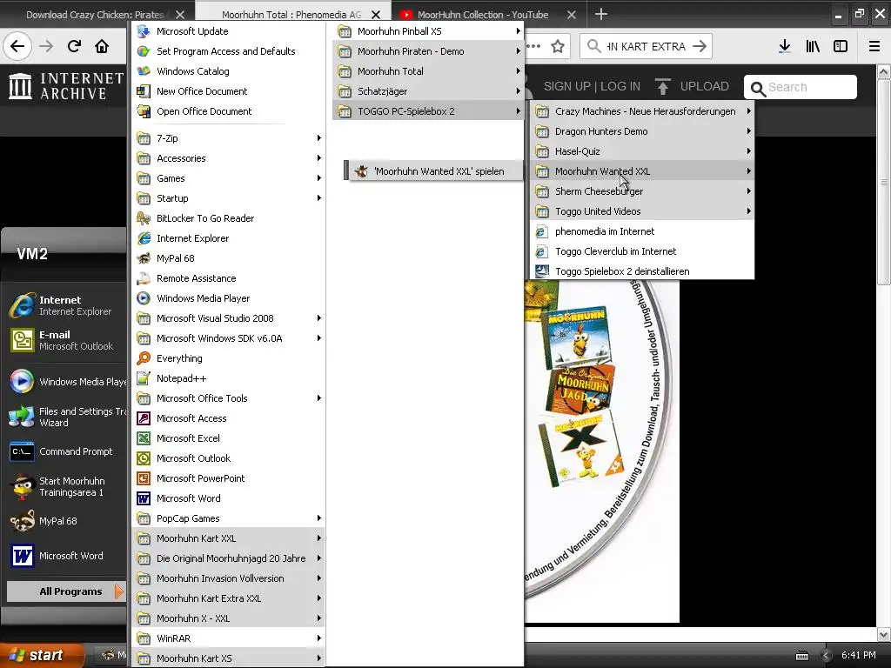The image size is (891, 668).
Task: Expand Crazy Machines - Neue Herausforderungen folder
Action: pyautogui.click(x=642, y=111)
